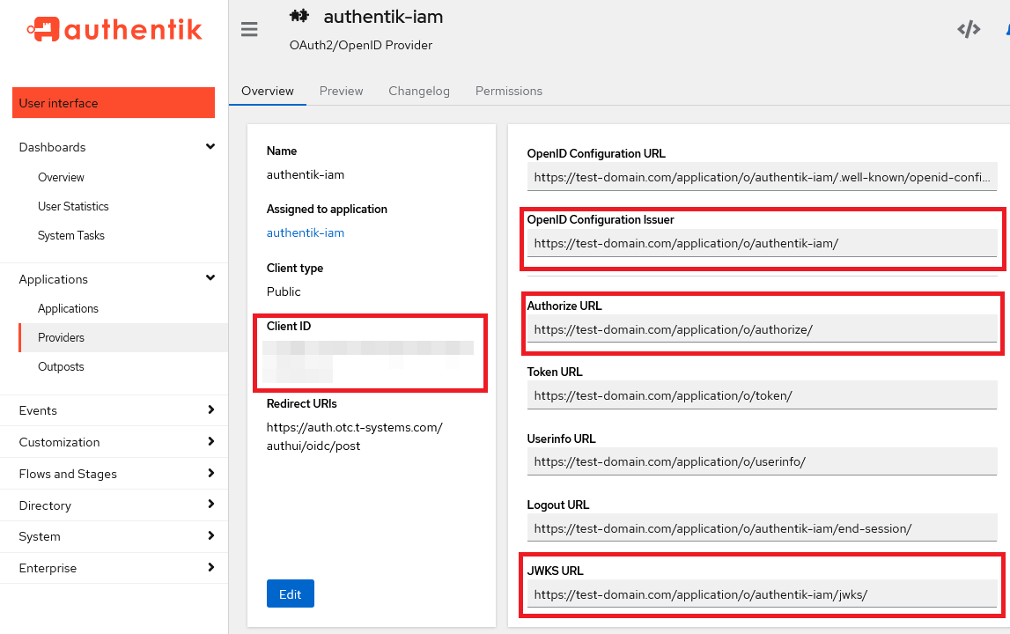
Task: Collapse the Dashboards section
Action: point(210,147)
